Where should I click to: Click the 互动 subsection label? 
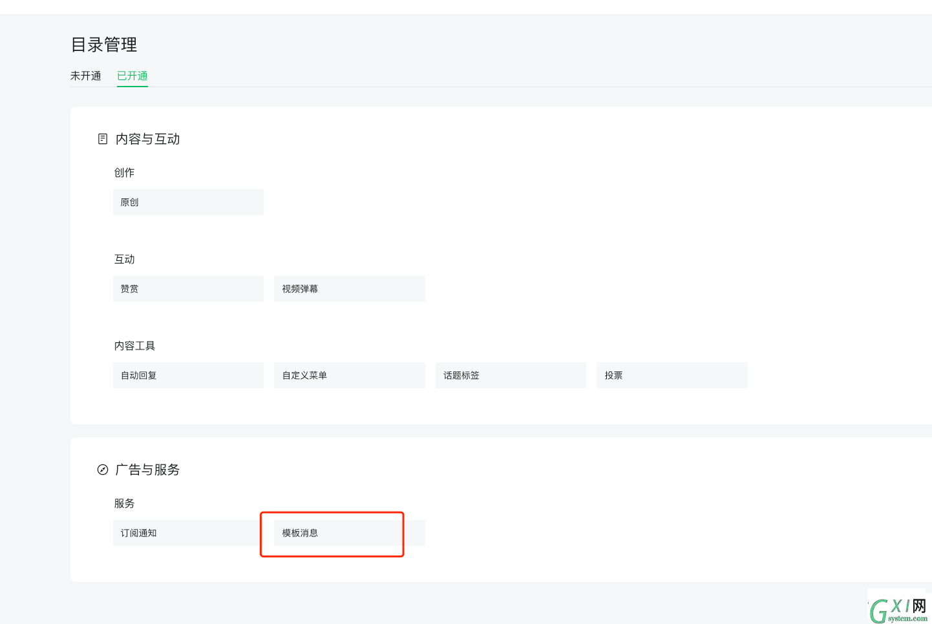click(125, 259)
